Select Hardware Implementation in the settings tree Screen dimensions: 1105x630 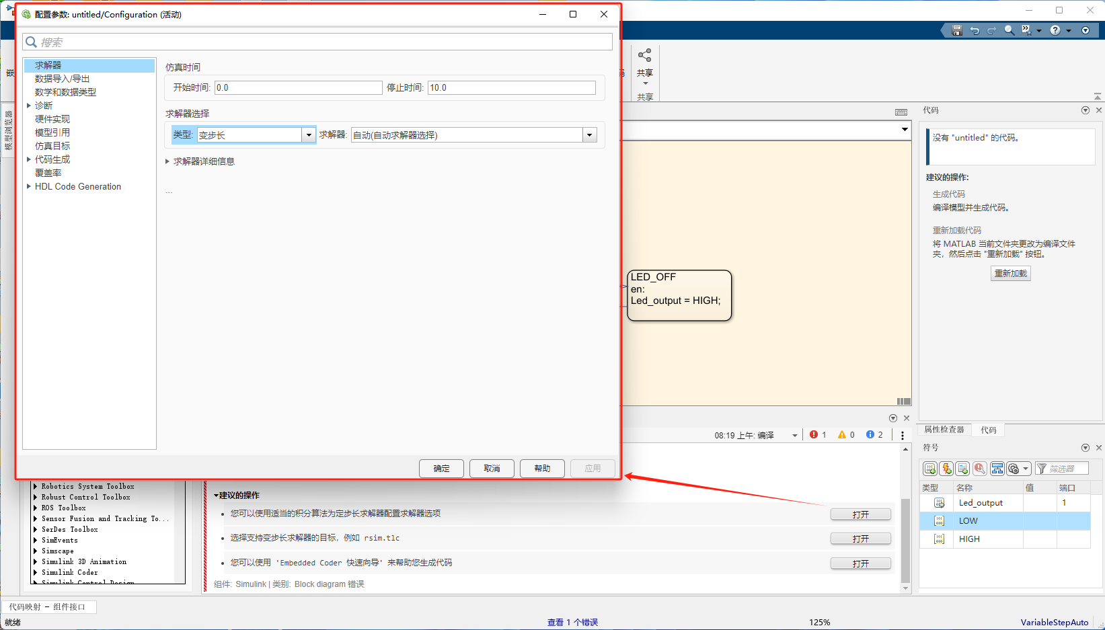tap(52, 119)
